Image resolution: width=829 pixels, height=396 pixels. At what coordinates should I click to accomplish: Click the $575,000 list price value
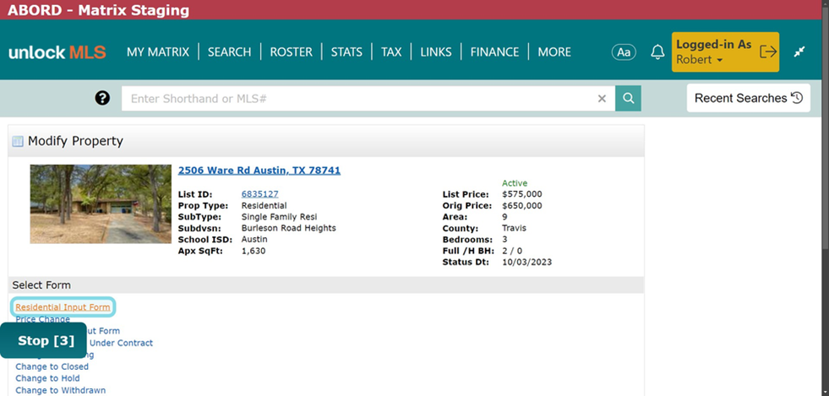(x=522, y=194)
